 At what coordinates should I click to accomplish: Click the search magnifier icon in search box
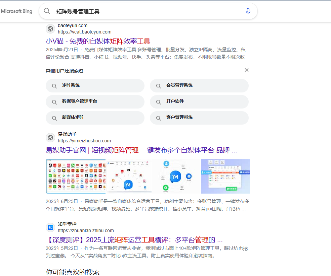click(x=47, y=11)
